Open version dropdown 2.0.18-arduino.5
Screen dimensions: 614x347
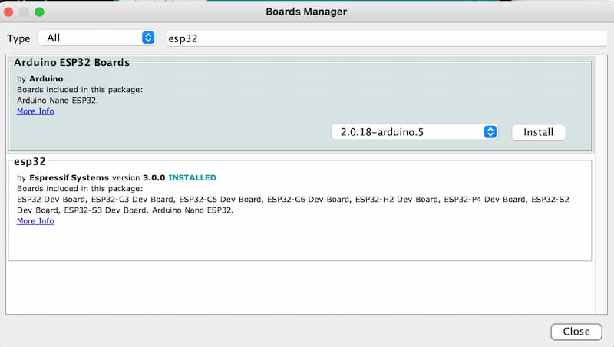[414, 132]
